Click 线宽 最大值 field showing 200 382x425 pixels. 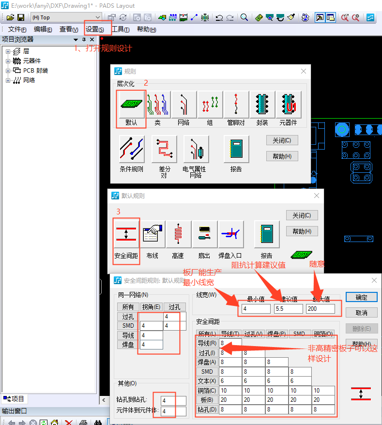coord(320,309)
